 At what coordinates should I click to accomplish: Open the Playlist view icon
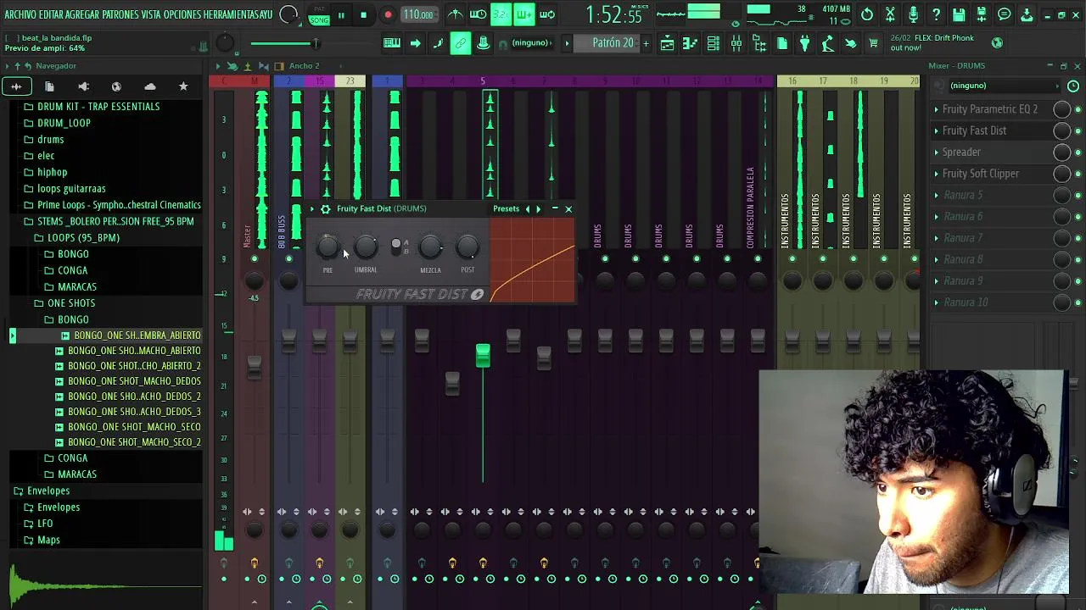coord(668,43)
